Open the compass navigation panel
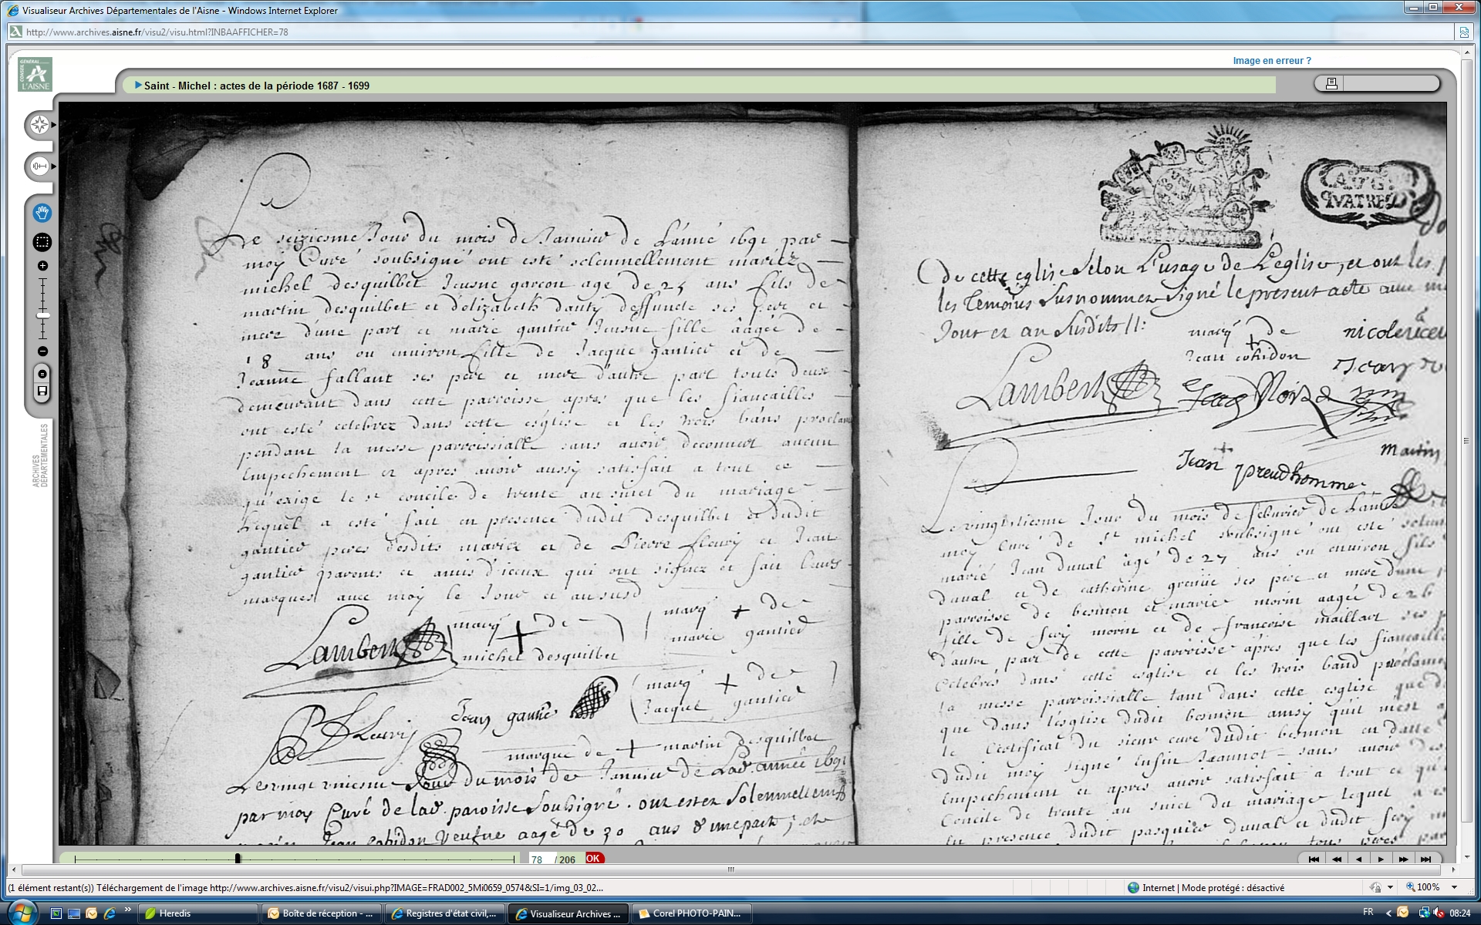Viewport: 1481px width, 925px height. [x=39, y=125]
